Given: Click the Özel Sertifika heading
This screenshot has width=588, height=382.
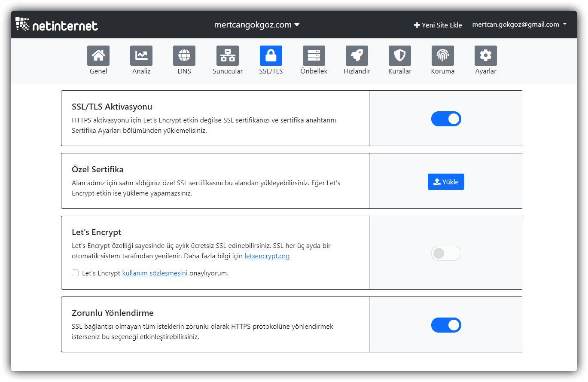Looking at the screenshot, I should point(97,169).
